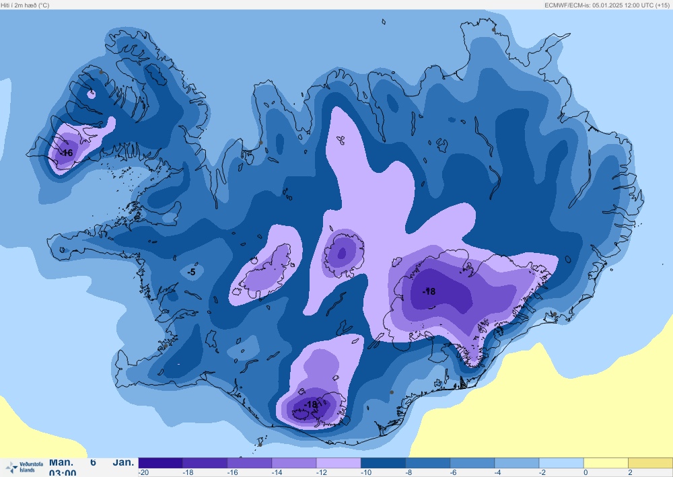Click the '-2' legend scale value

(x=543, y=473)
